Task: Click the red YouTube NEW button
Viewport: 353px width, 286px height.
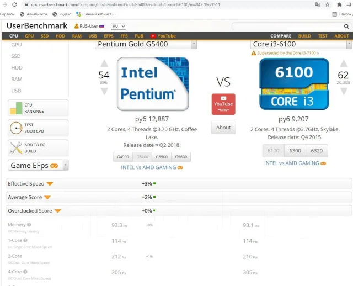Action: click(x=223, y=104)
